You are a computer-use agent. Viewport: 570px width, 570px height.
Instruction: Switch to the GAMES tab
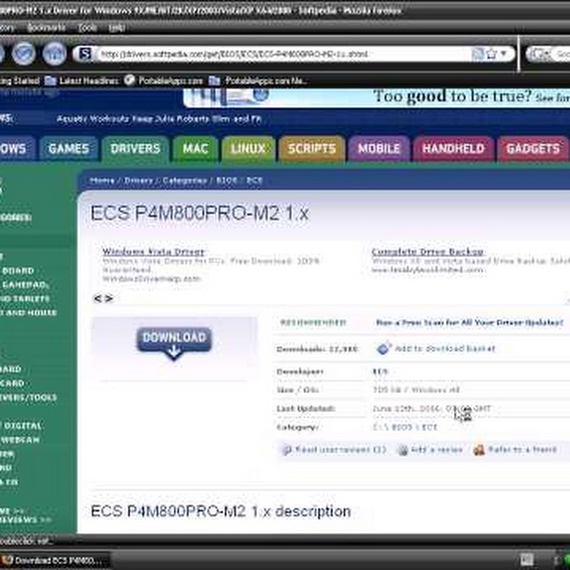pos(68,149)
